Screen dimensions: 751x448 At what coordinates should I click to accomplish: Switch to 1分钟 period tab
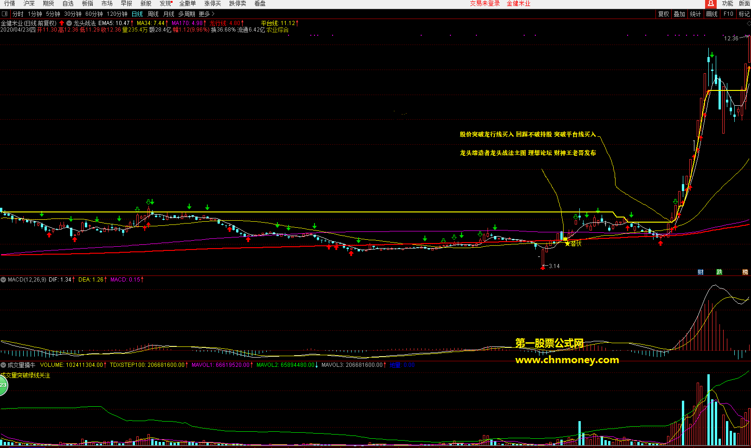35,14
